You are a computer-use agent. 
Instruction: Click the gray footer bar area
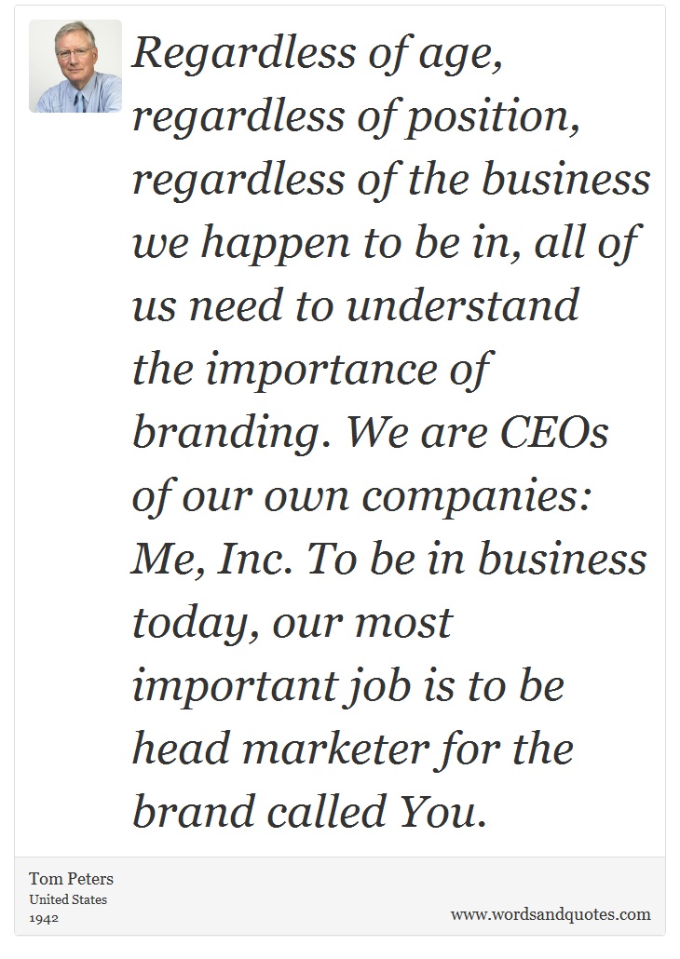[340, 896]
